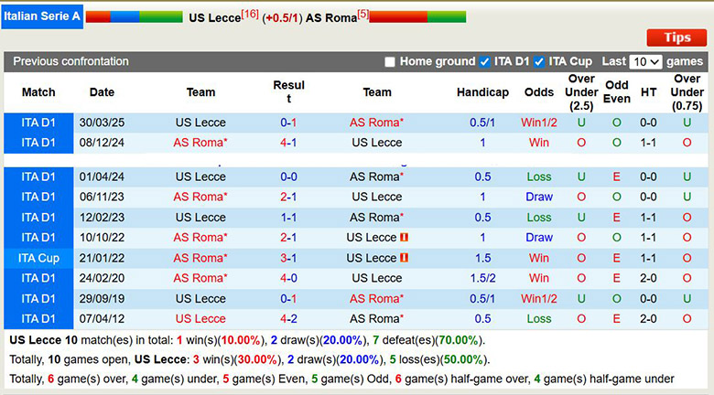This screenshot has height=395, width=714.
Task: Click US Lecce team name in page title
Action: 214,17
